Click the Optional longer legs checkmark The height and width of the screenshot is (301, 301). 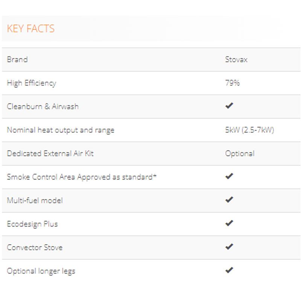(x=229, y=270)
